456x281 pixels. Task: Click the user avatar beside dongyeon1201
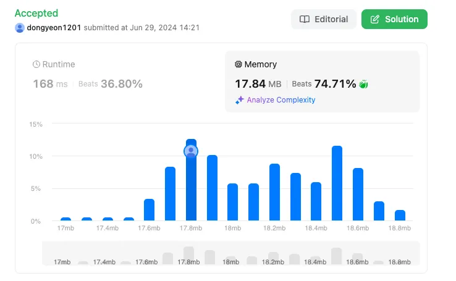coord(20,28)
